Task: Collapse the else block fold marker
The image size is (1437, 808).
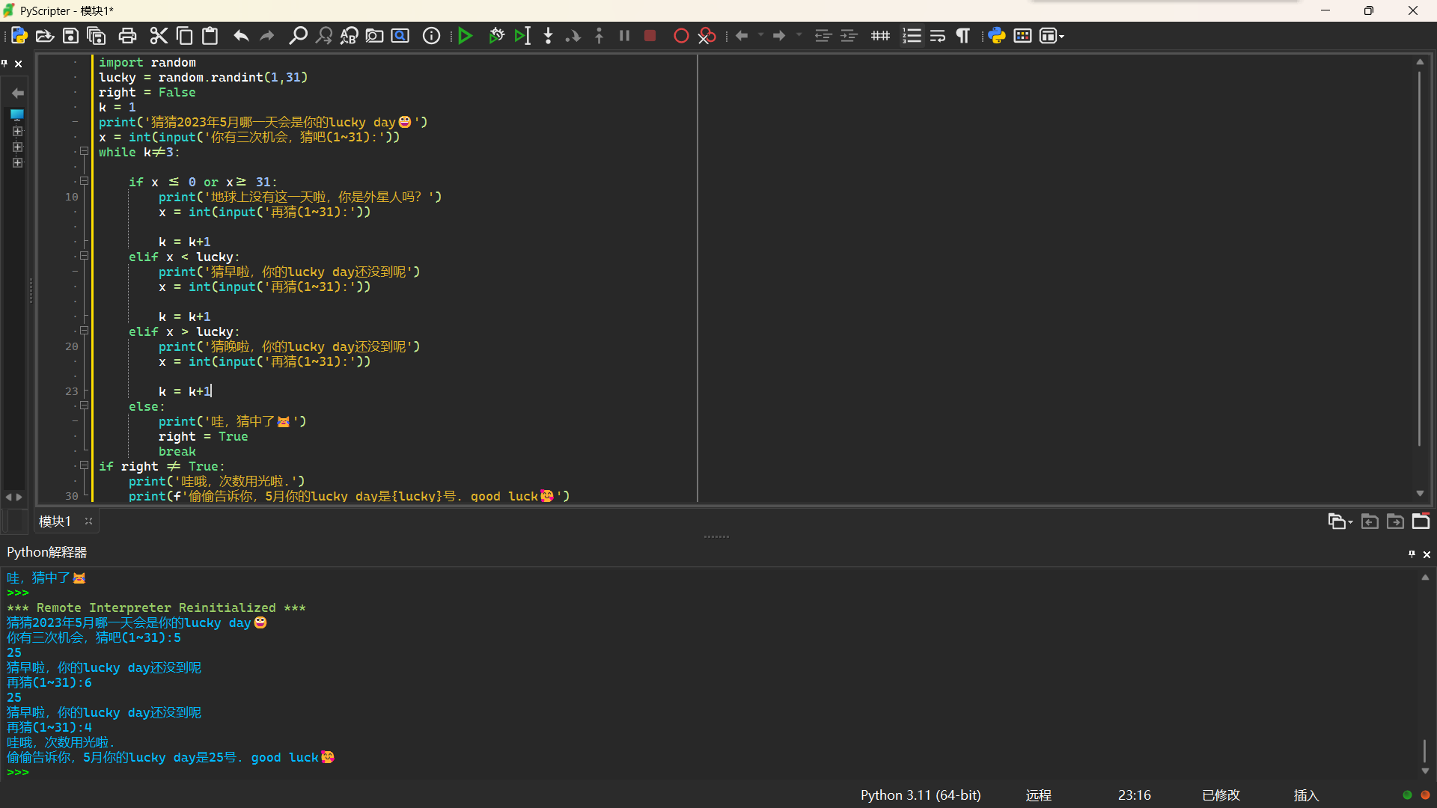Action: (x=85, y=405)
